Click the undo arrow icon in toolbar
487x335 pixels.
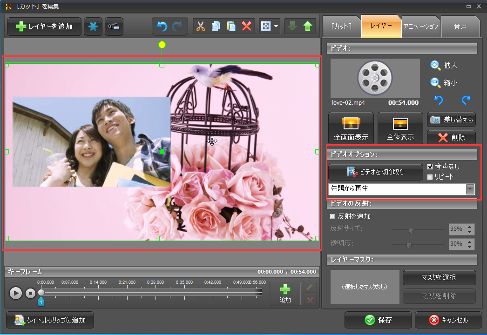162,27
